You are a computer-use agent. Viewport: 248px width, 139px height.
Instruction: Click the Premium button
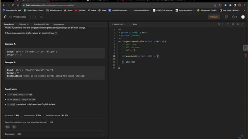214,17
